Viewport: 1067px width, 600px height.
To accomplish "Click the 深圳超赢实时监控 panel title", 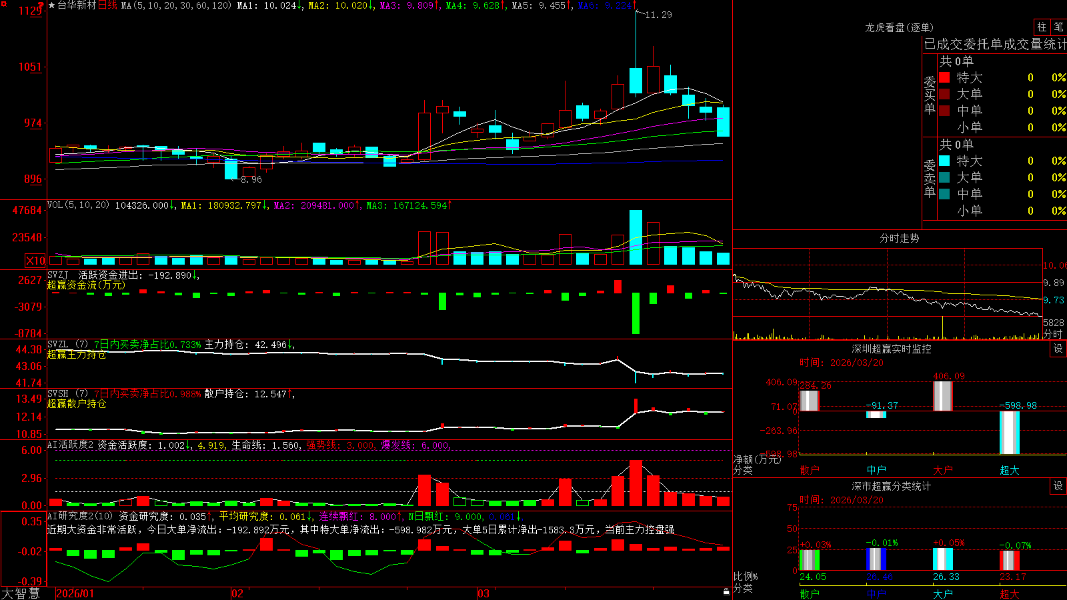I will (892, 349).
